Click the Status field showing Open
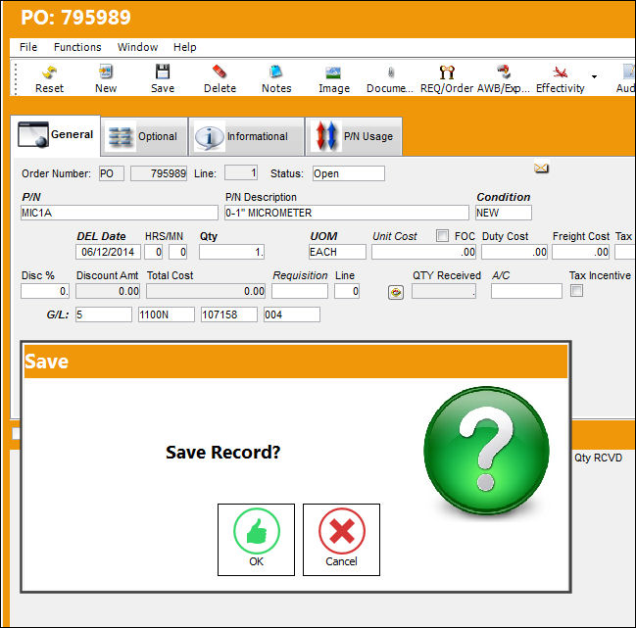Viewport: 636px width, 628px height. [x=349, y=173]
